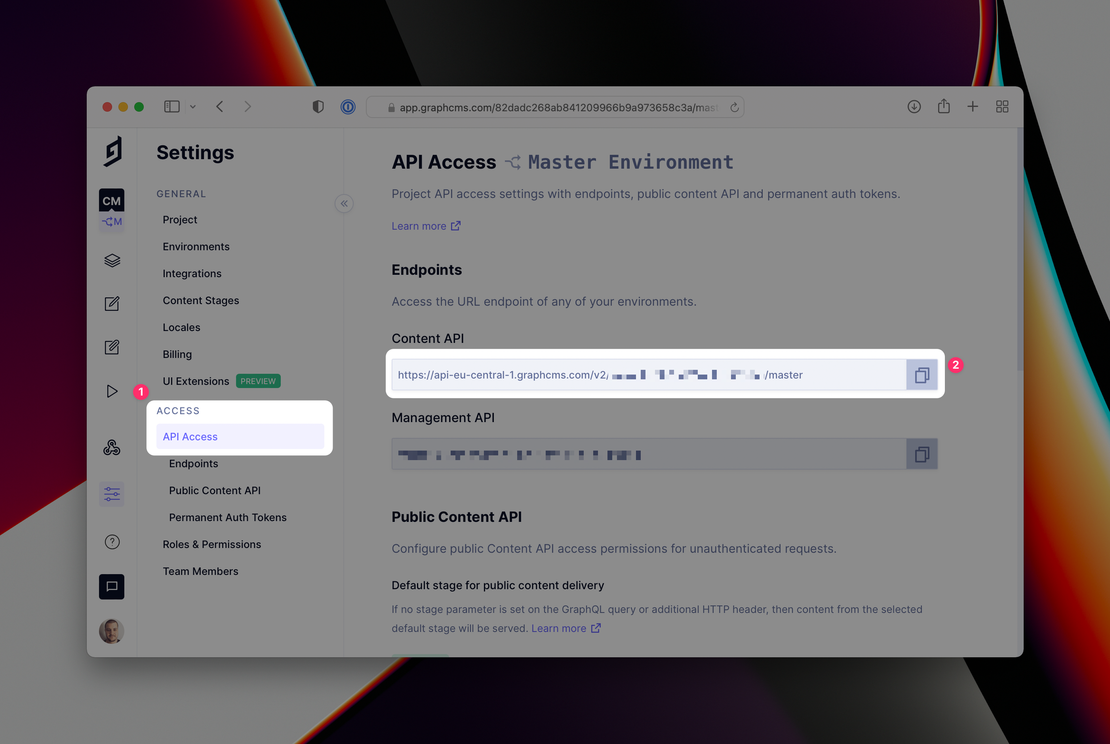1110x744 pixels.
Task: Jump to Public Content API subsection
Action: click(x=215, y=491)
